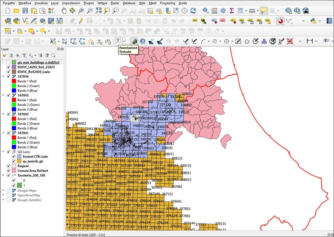Open the measure tool dropdown arrow
The width and height of the screenshot is (334, 237).
point(258,11)
